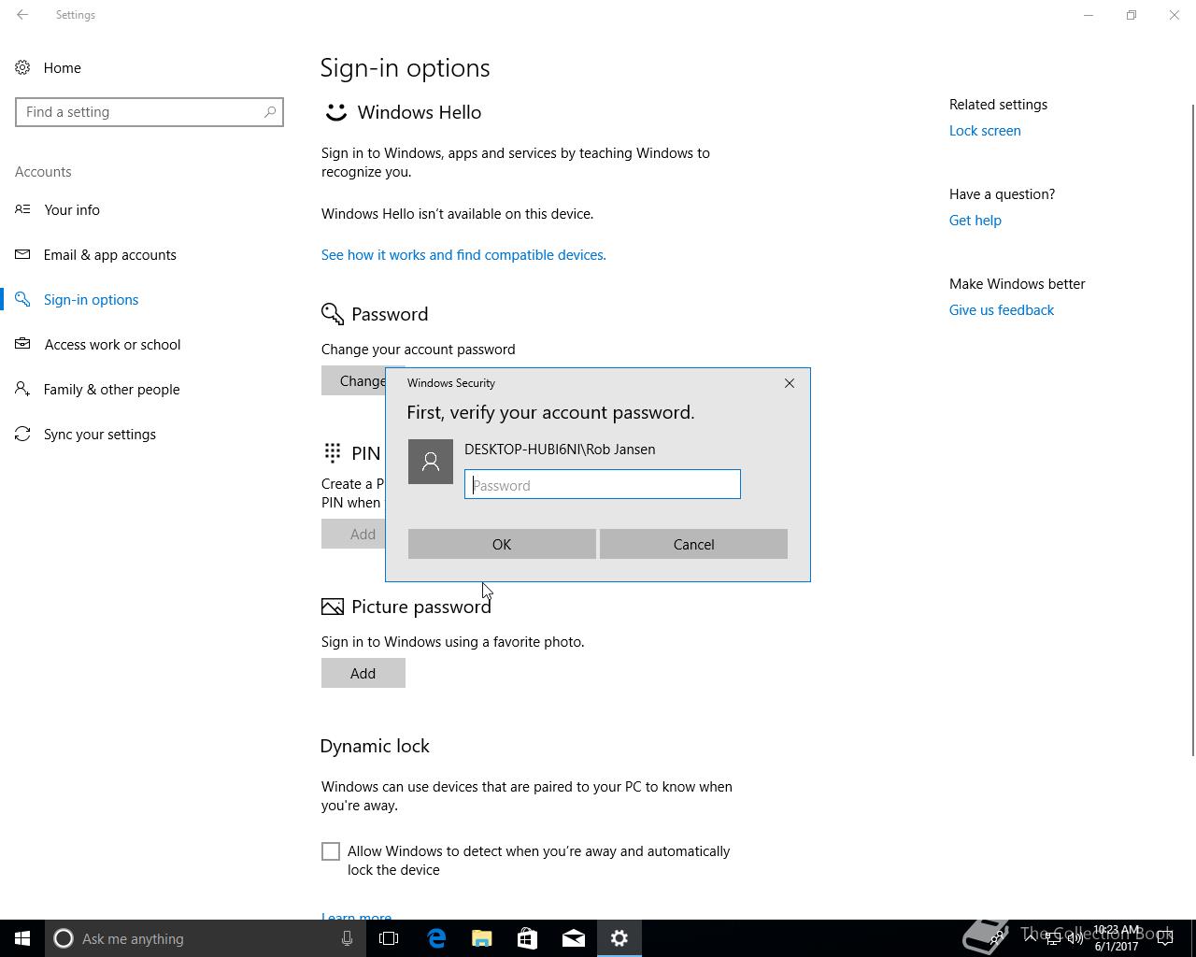
Task: Open Your info in the sidebar
Action: click(72, 210)
